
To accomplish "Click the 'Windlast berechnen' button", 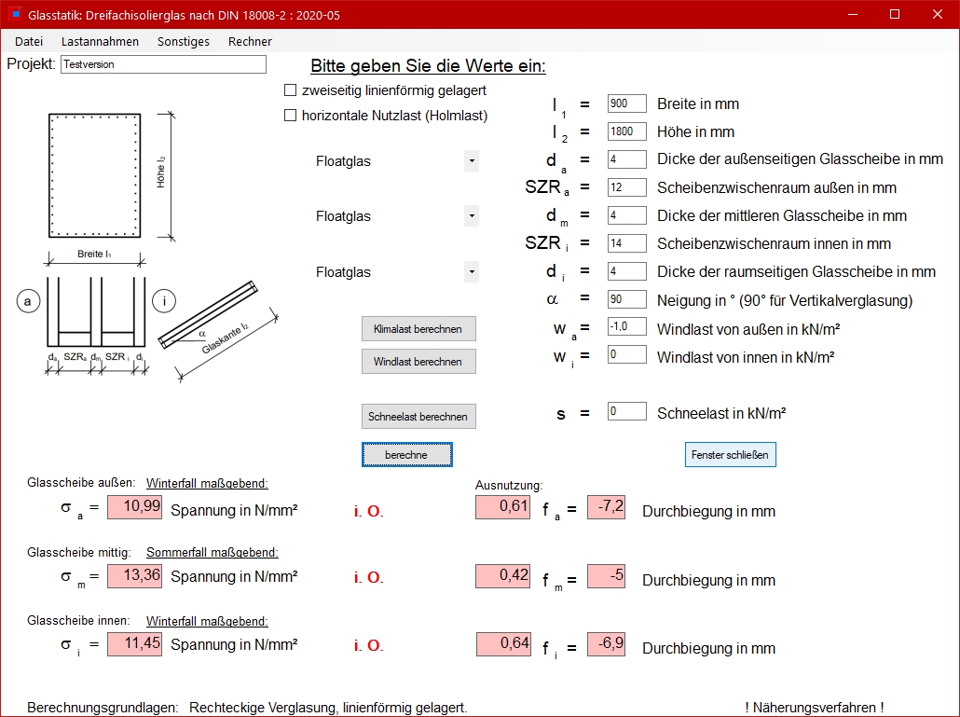I will click(418, 361).
